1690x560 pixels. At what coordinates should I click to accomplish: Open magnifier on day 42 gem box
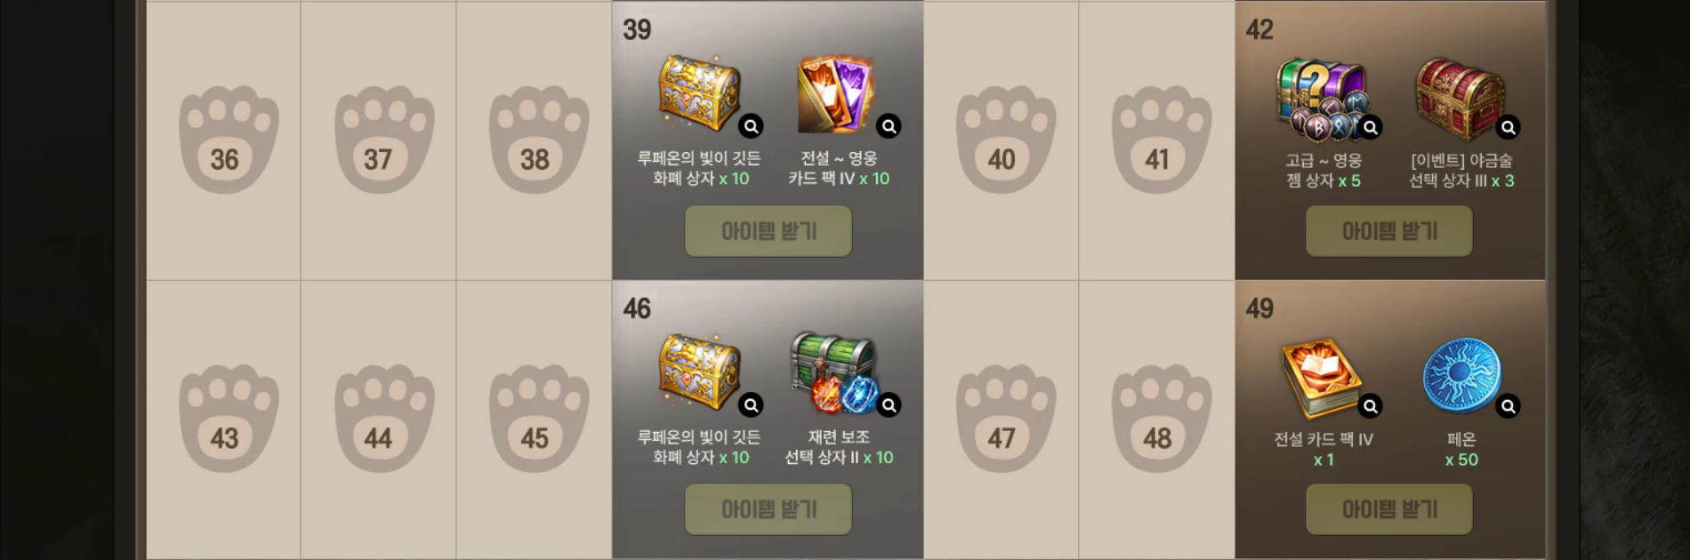(x=1371, y=127)
